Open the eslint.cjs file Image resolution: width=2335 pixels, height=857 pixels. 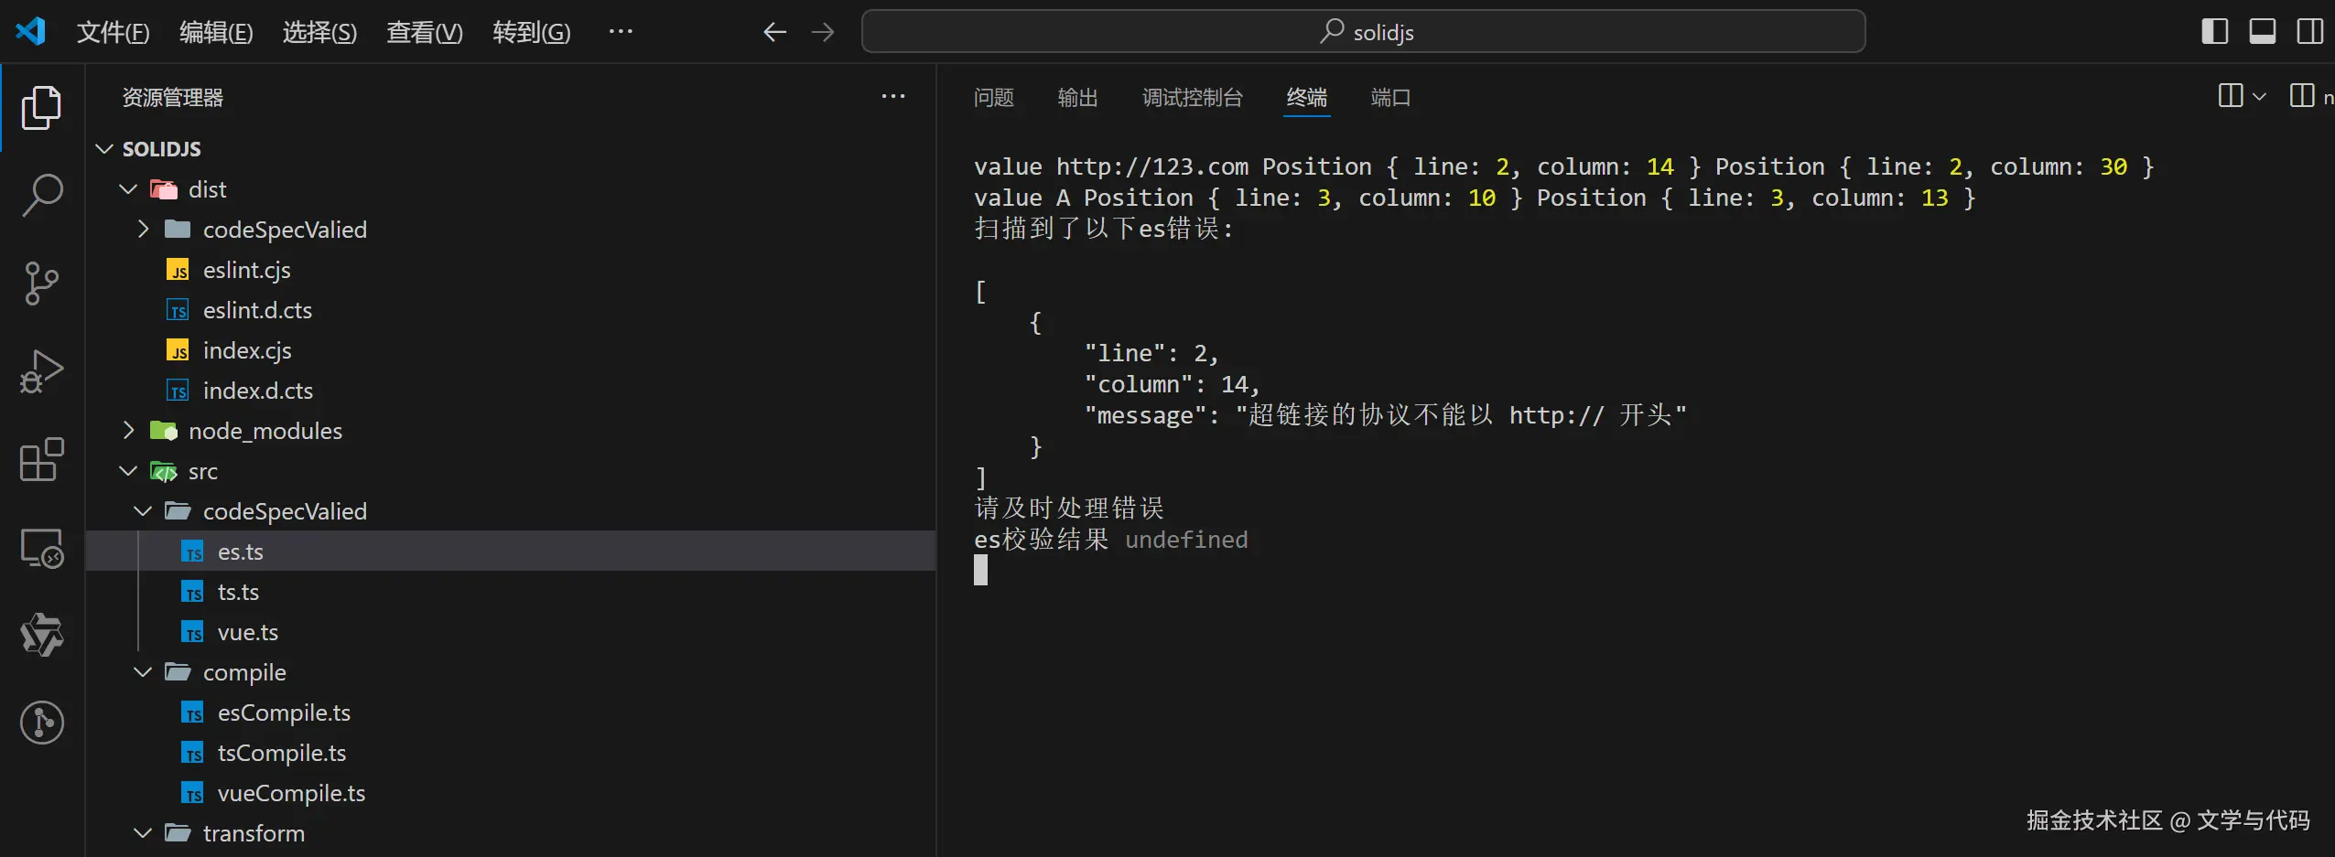pos(246,270)
